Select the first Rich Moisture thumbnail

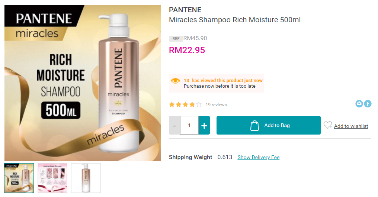[x=19, y=178]
